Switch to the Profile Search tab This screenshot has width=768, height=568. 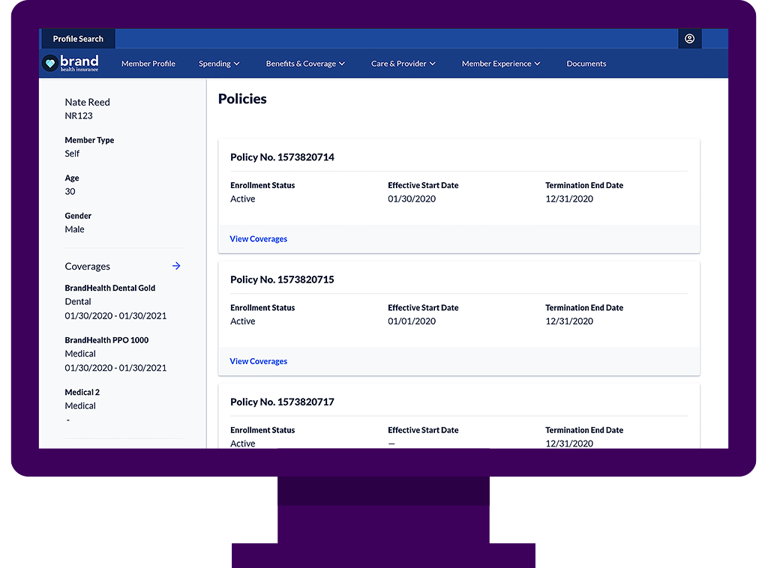(78, 39)
